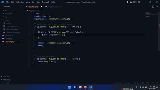Select register.php in explorer tree

(x=9, y=42)
